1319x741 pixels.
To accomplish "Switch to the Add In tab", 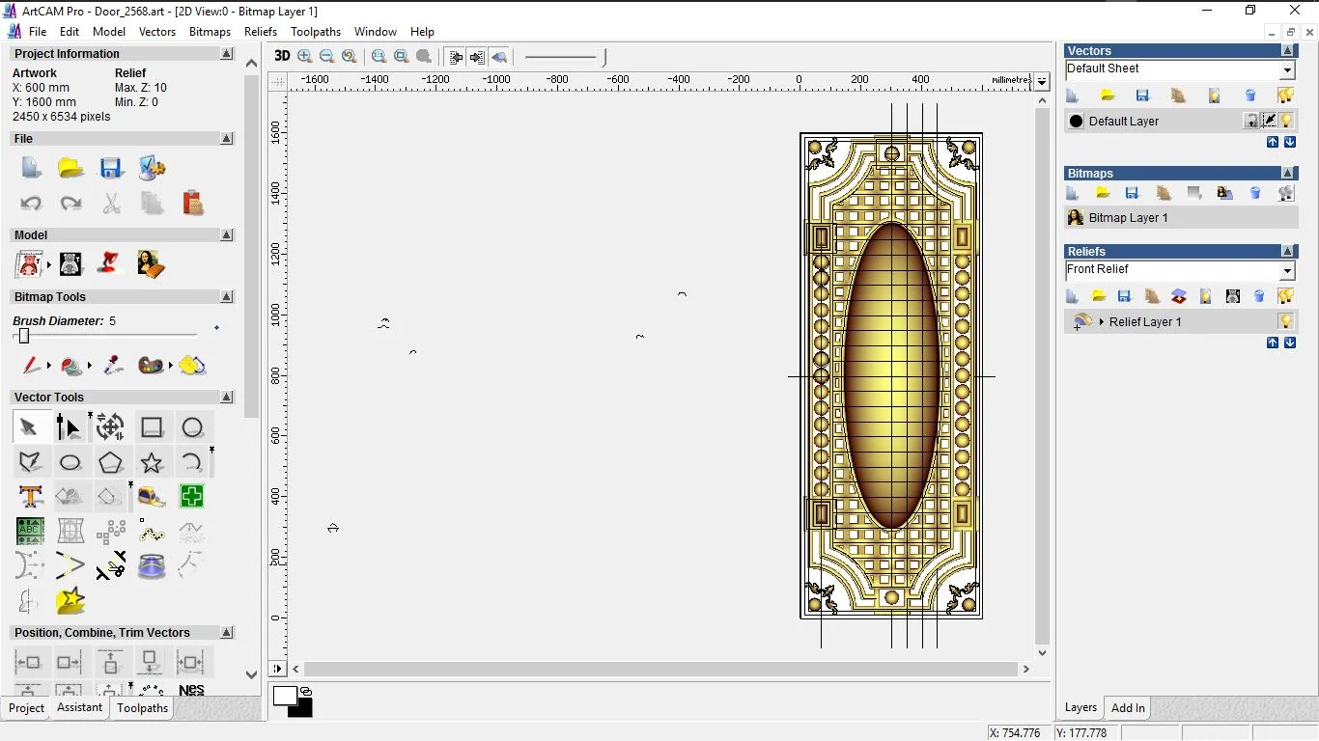I will pos(1128,708).
